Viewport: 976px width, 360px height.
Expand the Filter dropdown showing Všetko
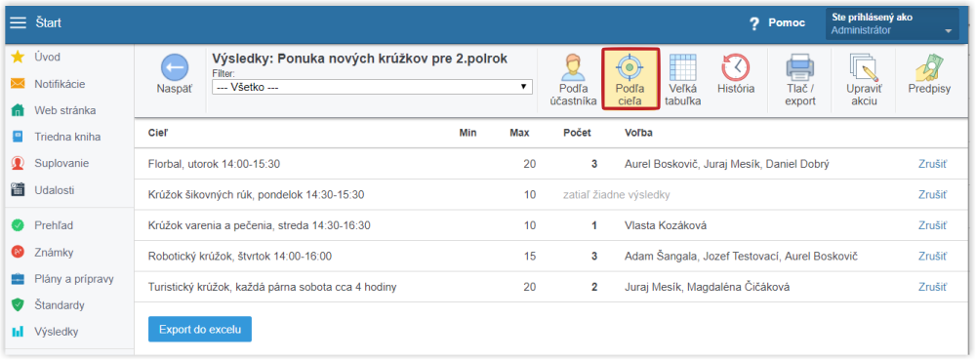[x=372, y=87]
